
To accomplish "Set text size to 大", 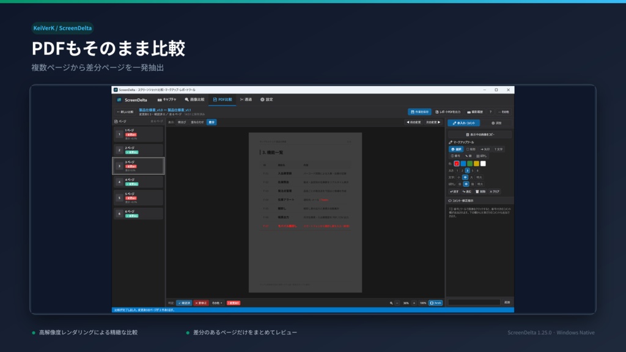I will click(x=471, y=177).
